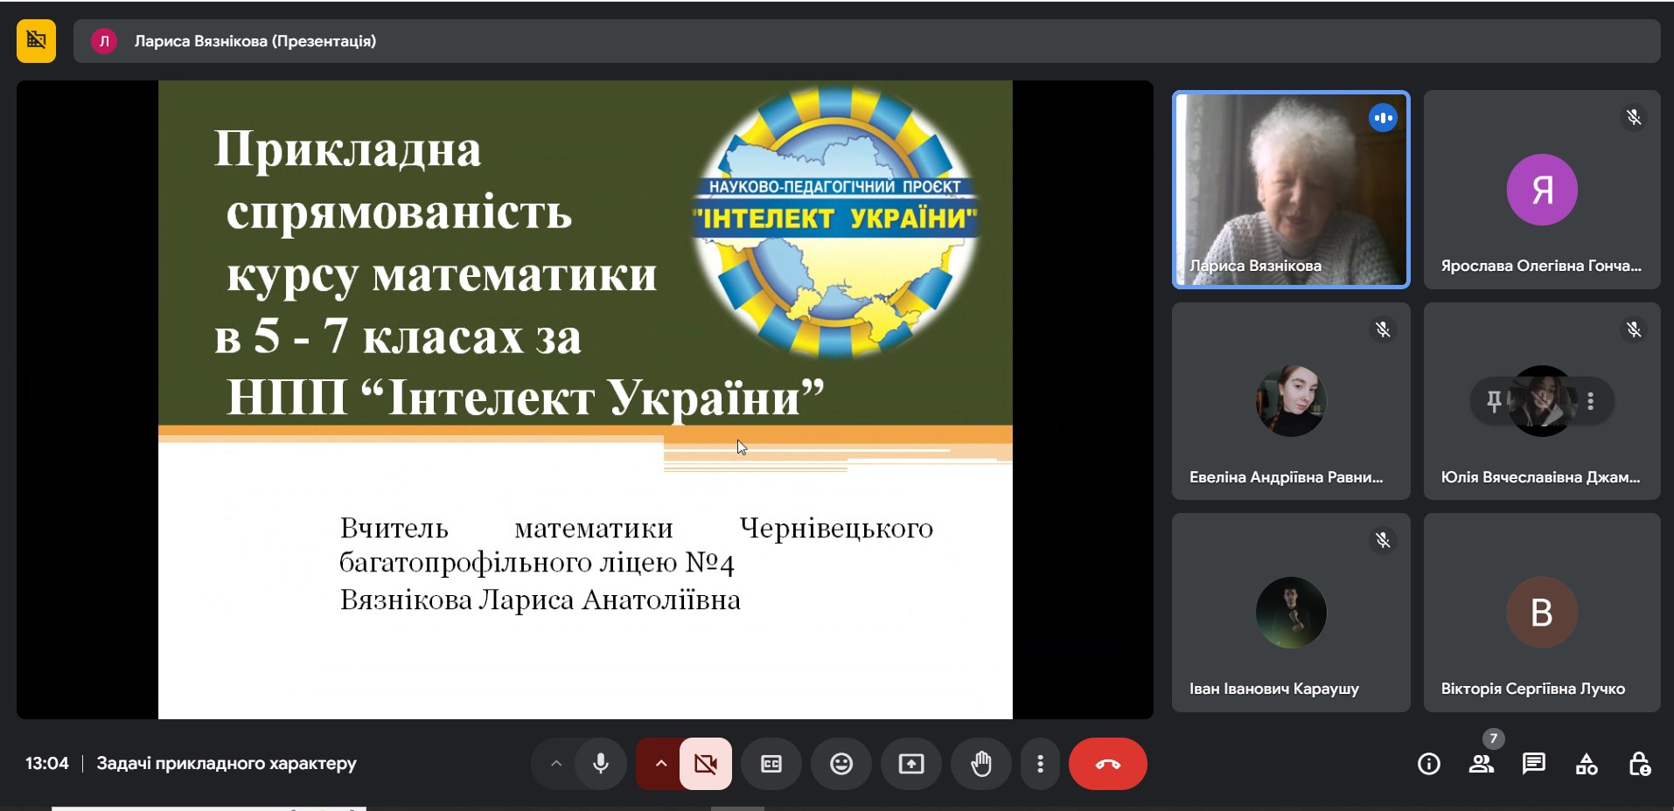The image size is (1674, 811).
Task: Open more options on Юлія Вячеславівна tile
Action: [x=1591, y=401]
